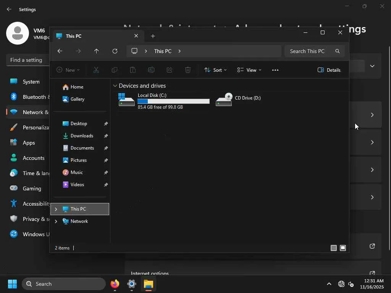Open CD Drive (D:)
Image resolution: width=391 pixels, height=293 pixels.
[239, 100]
